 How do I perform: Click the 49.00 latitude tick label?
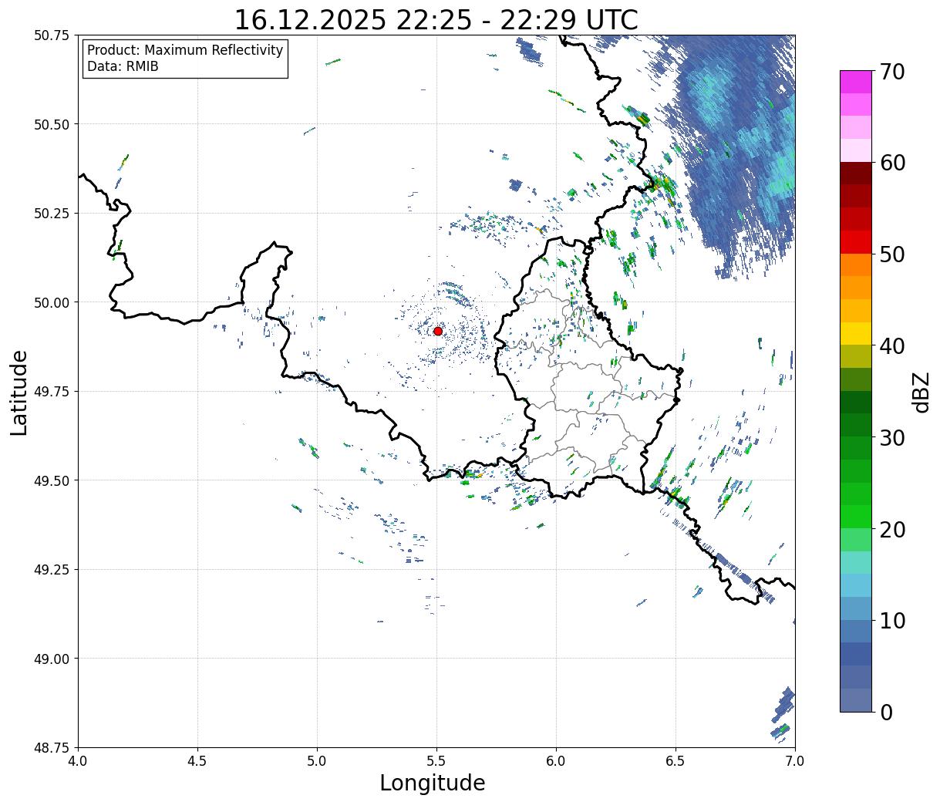[x=52, y=659]
